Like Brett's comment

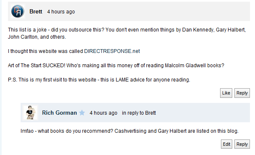[226, 93]
